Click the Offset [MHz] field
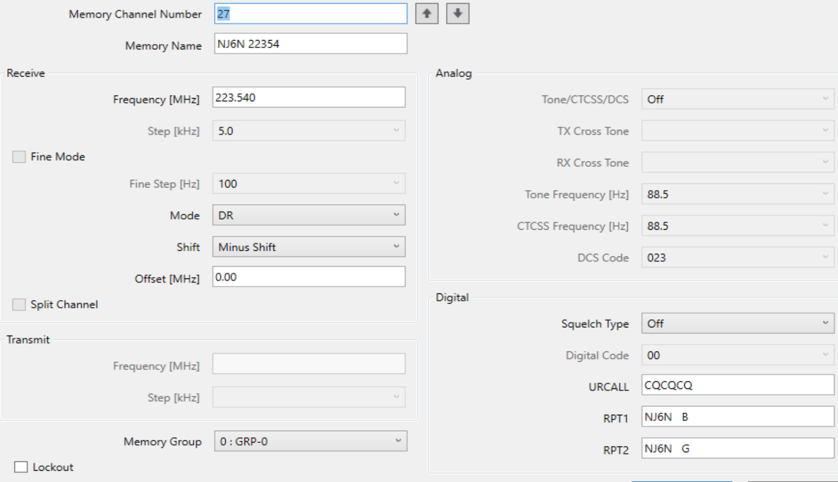The width and height of the screenshot is (838, 482). [x=309, y=276]
